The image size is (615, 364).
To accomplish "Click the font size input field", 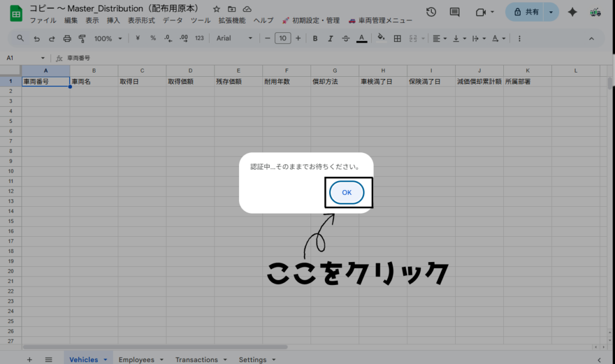I will click(x=282, y=38).
